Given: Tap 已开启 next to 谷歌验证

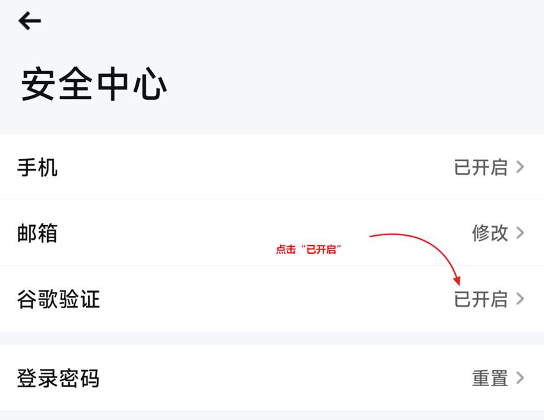Looking at the screenshot, I should [x=481, y=299].
